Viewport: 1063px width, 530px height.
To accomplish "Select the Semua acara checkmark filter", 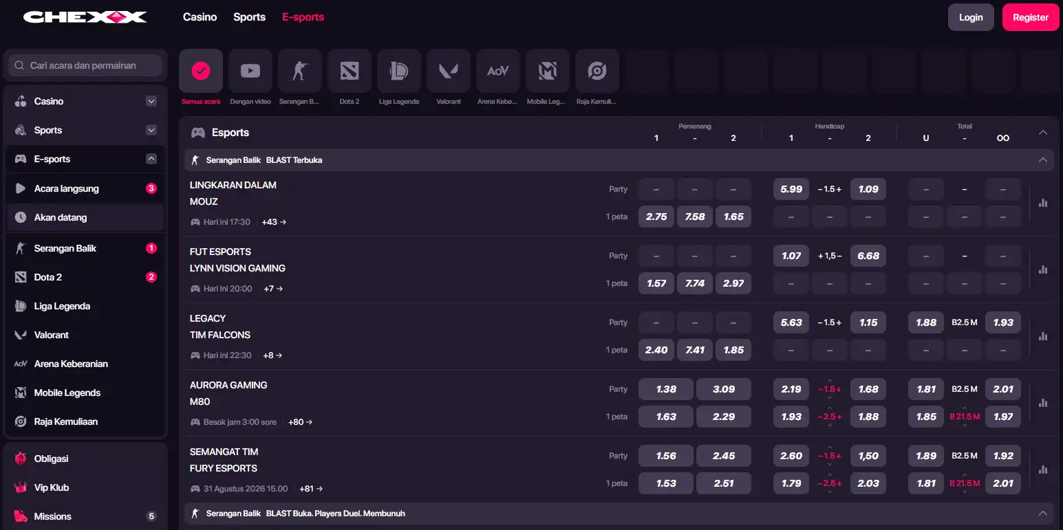I will tap(201, 71).
